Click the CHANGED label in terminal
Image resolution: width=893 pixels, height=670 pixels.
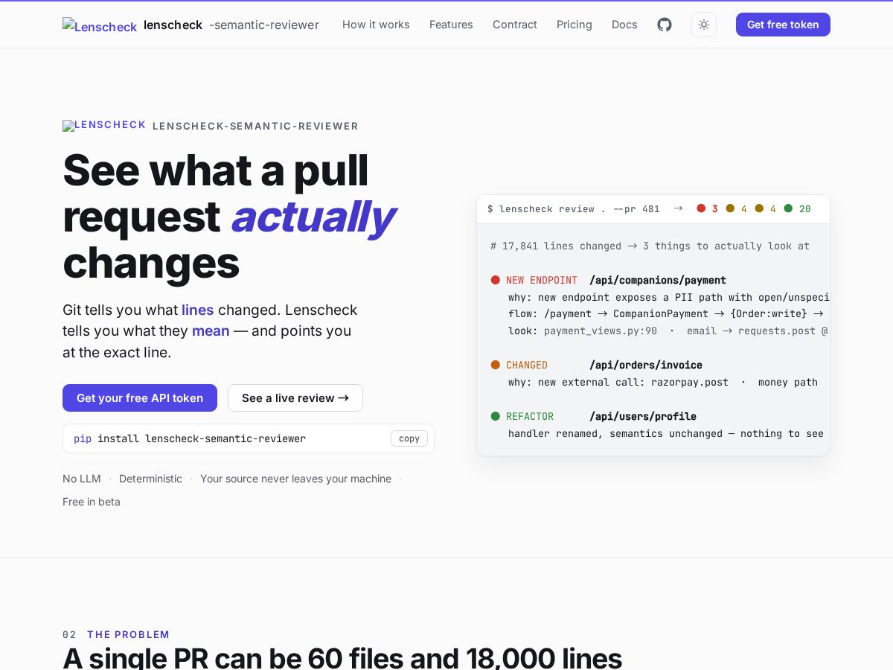coord(527,366)
